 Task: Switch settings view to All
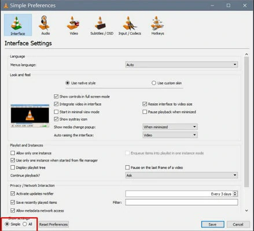click(25, 224)
